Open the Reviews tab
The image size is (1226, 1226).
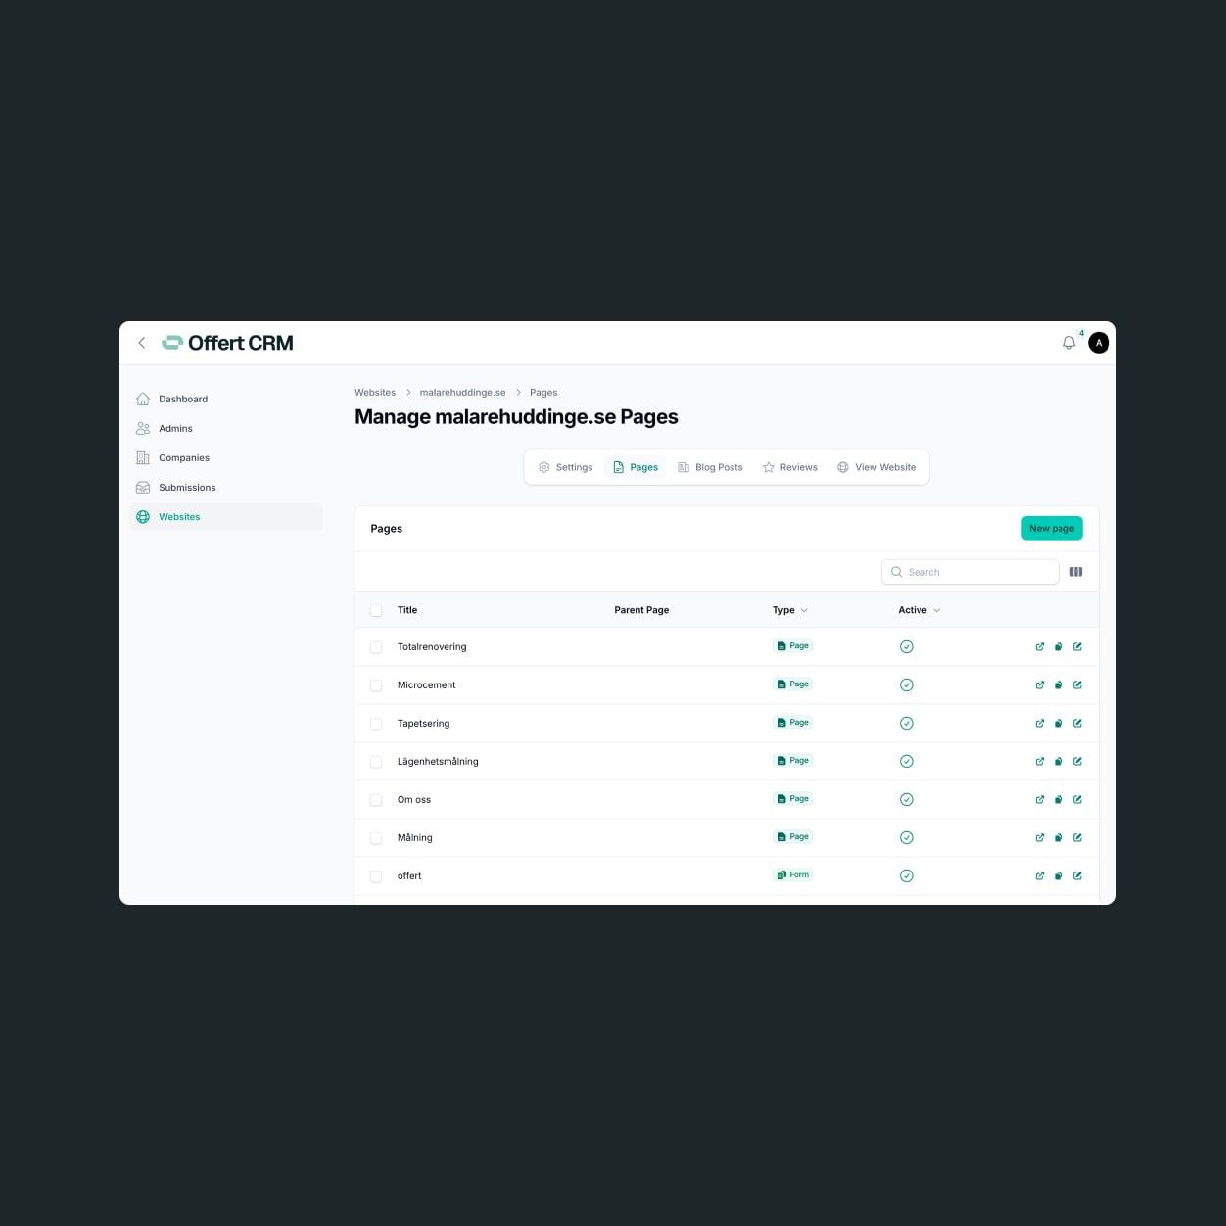click(789, 467)
